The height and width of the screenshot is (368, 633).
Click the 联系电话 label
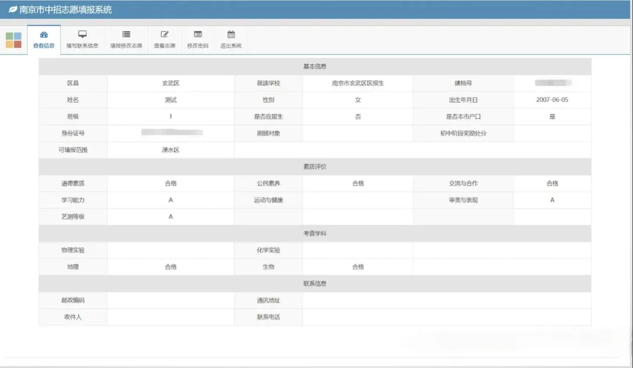pyautogui.click(x=268, y=317)
